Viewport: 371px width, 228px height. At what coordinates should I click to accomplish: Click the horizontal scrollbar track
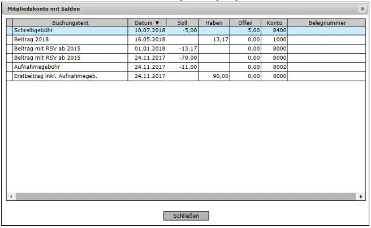tap(185, 196)
